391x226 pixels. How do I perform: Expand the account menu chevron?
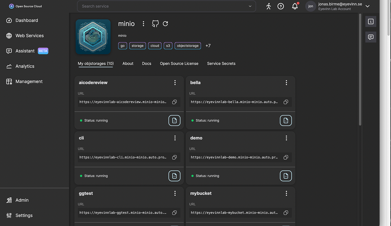tap(368, 6)
